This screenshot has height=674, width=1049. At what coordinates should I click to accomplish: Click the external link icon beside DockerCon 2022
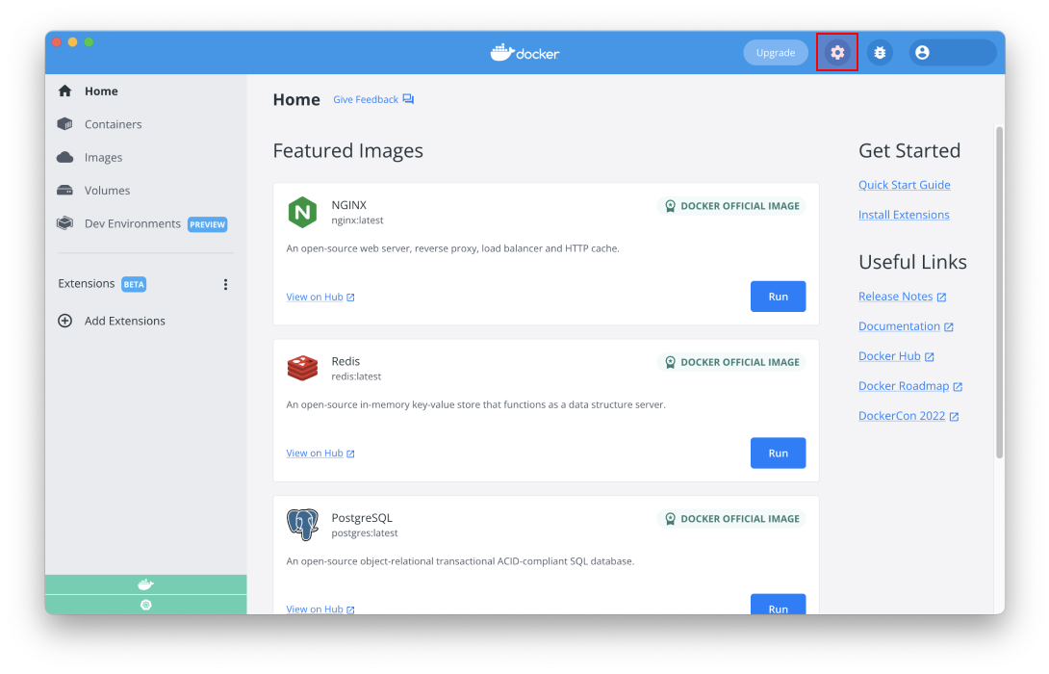click(x=954, y=416)
